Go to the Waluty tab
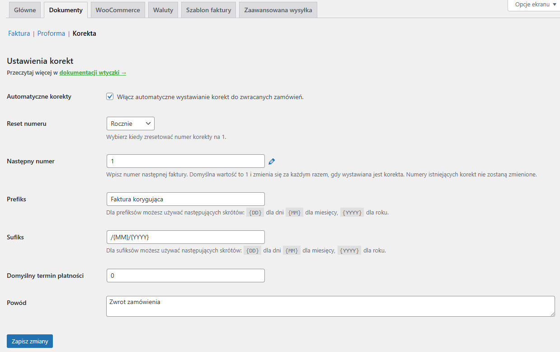Screen dimensions: 560x352 163,10
